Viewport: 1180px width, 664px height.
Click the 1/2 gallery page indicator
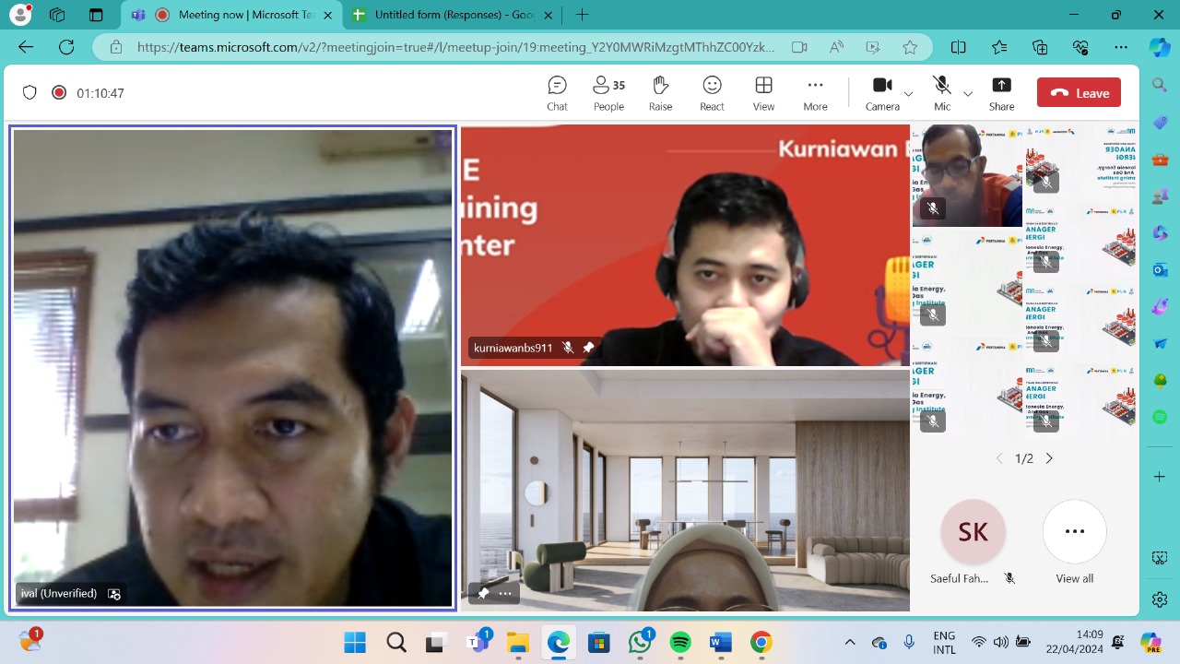(x=1024, y=458)
